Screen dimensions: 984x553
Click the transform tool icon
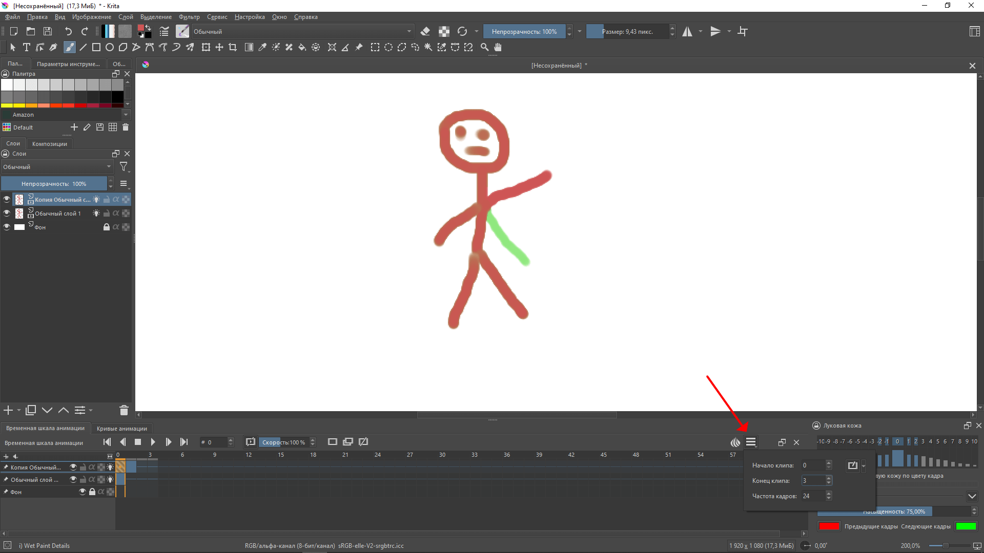(x=205, y=47)
